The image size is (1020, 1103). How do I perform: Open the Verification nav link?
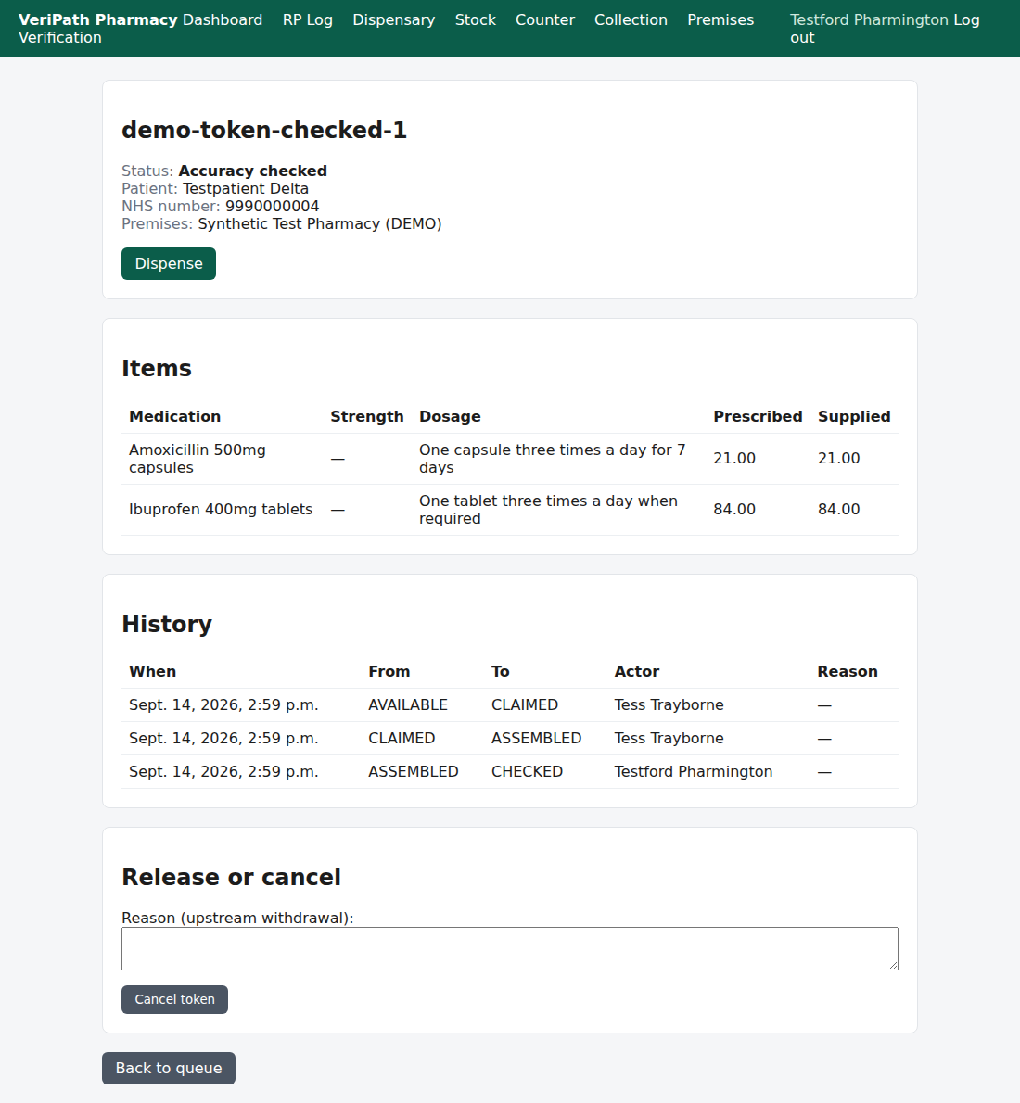pos(60,37)
